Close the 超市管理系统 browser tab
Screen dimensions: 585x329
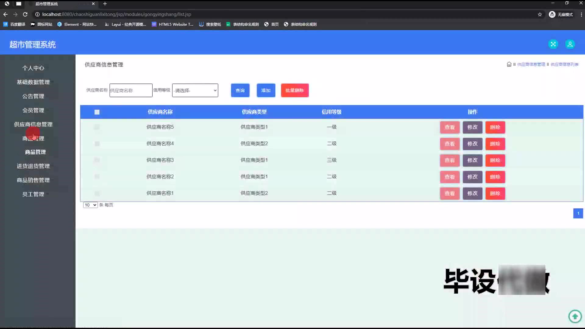click(93, 4)
